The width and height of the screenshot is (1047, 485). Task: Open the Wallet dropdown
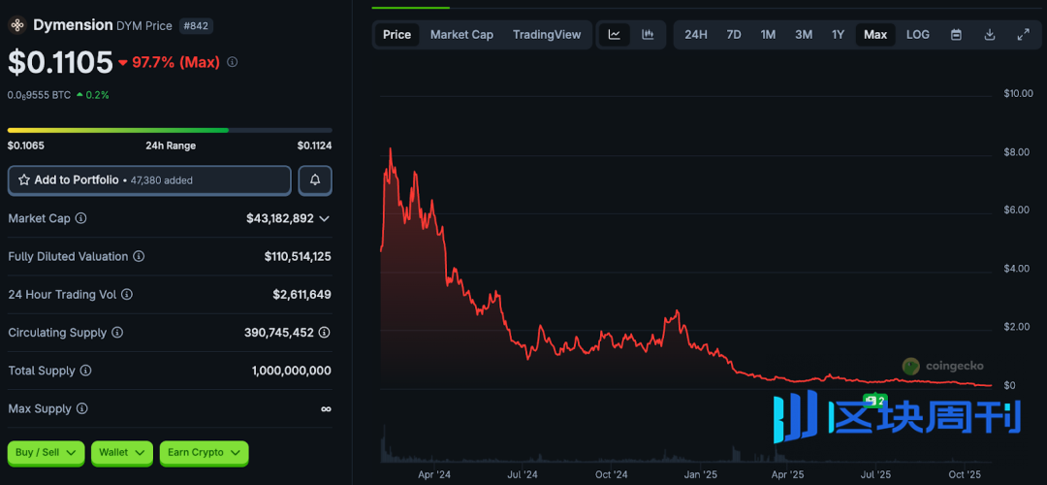pyautogui.click(x=121, y=452)
